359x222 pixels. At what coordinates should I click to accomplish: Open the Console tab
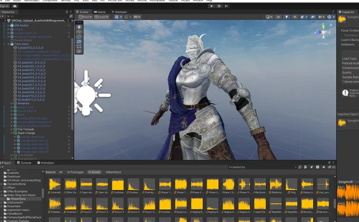(x=24, y=163)
